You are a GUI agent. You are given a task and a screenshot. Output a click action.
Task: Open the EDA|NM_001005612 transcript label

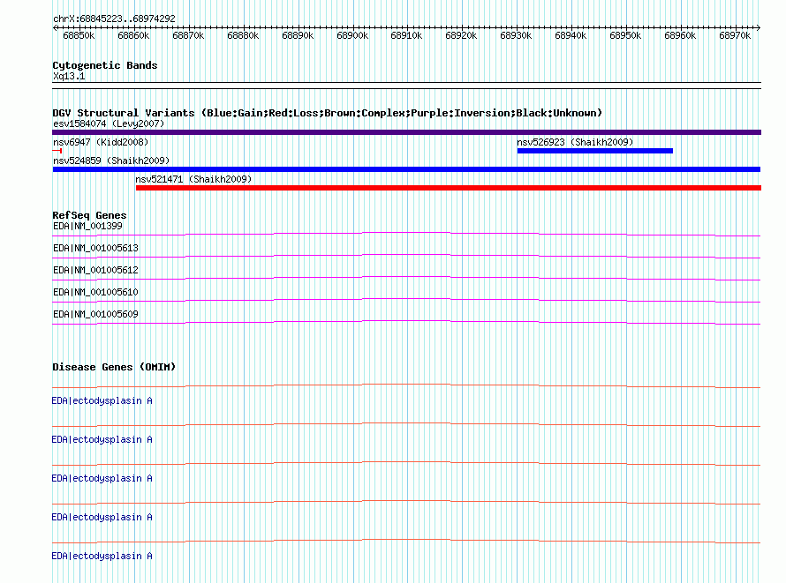tap(95, 270)
